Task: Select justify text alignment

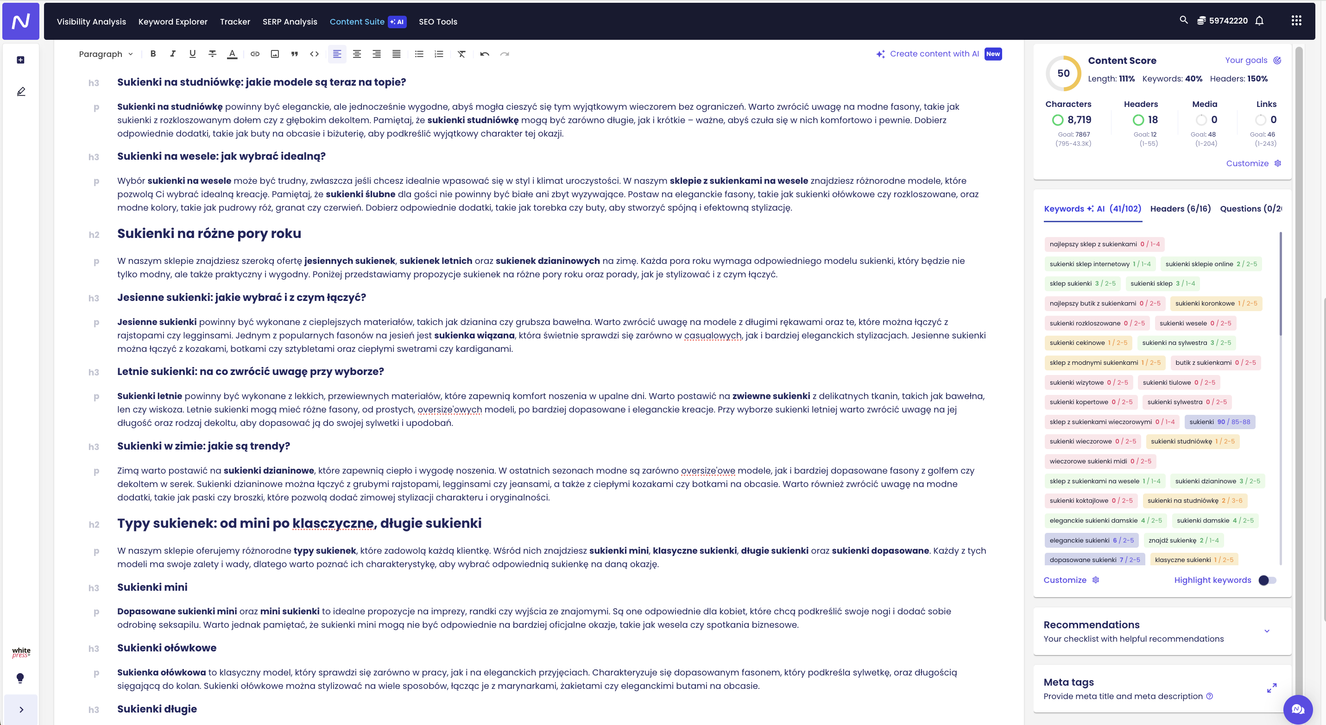Action: coord(396,54)
